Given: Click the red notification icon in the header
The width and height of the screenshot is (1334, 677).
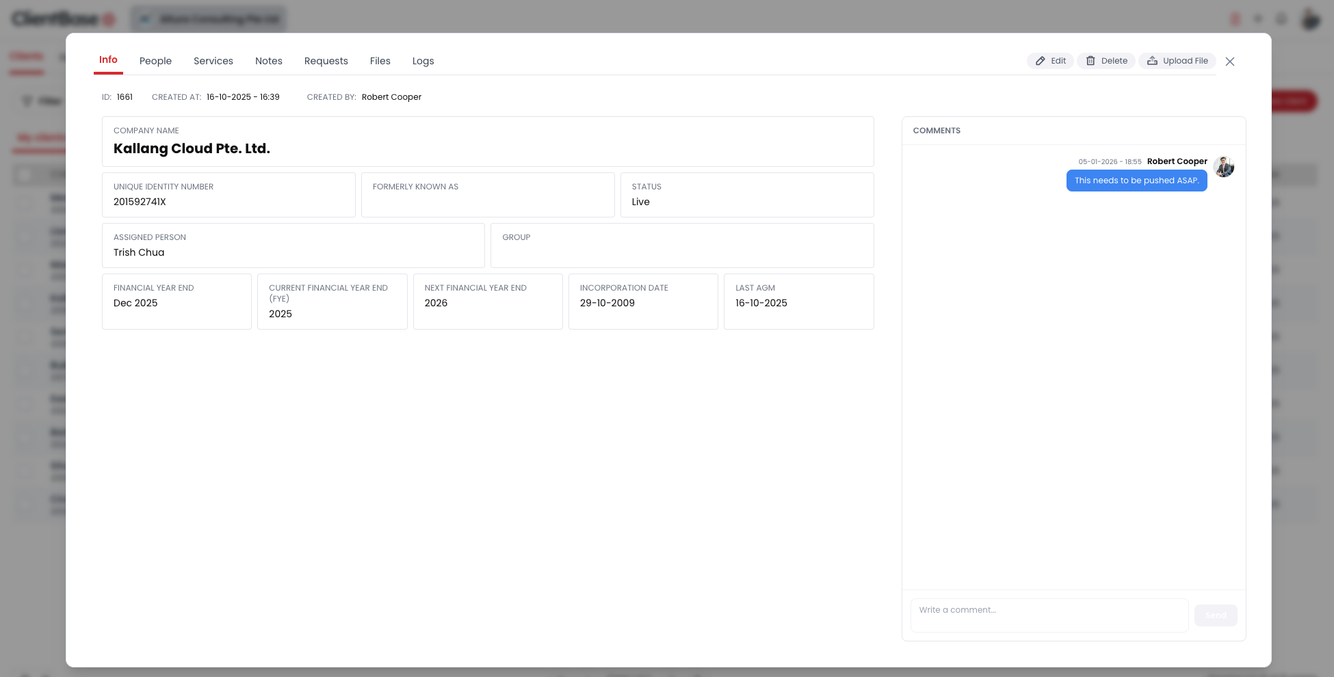Looking at the screenshot, I should point(1235,20).
